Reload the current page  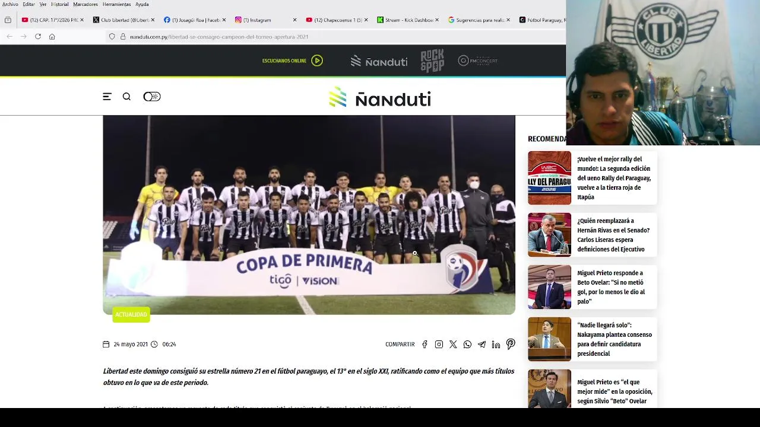[38, 36]
